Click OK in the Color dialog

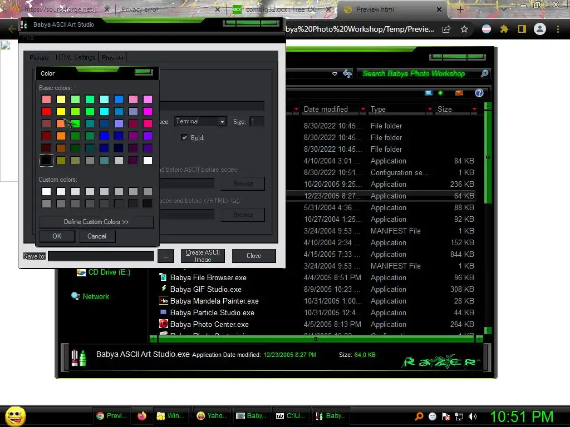[x=57, y=236]
